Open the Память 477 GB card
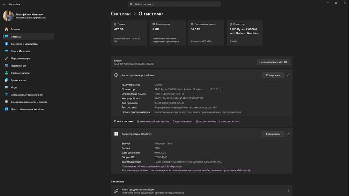This screenshot has height=196, width=349. tap(129, 33)
